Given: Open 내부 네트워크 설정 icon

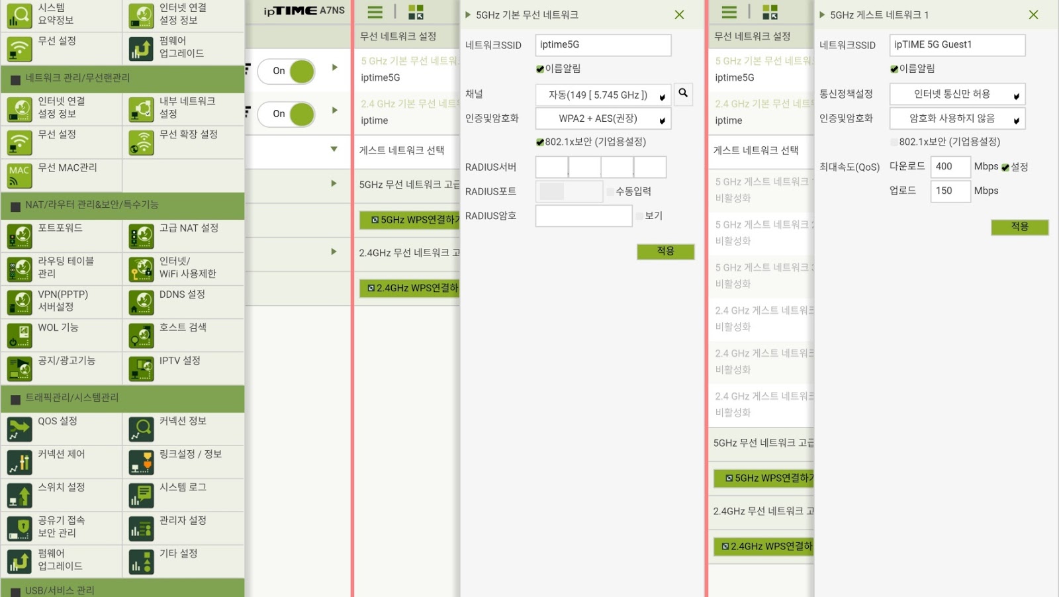Looking at the screenshot, I should (142, 109).
